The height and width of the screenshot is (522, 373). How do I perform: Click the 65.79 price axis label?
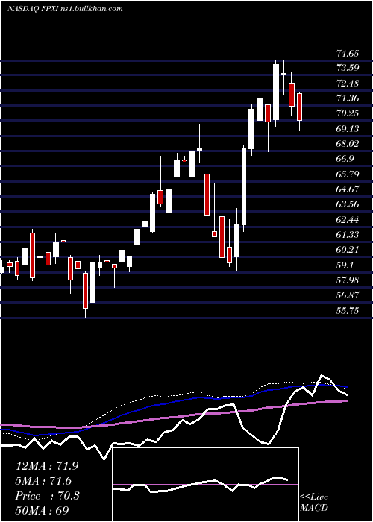tap(348, 174)
